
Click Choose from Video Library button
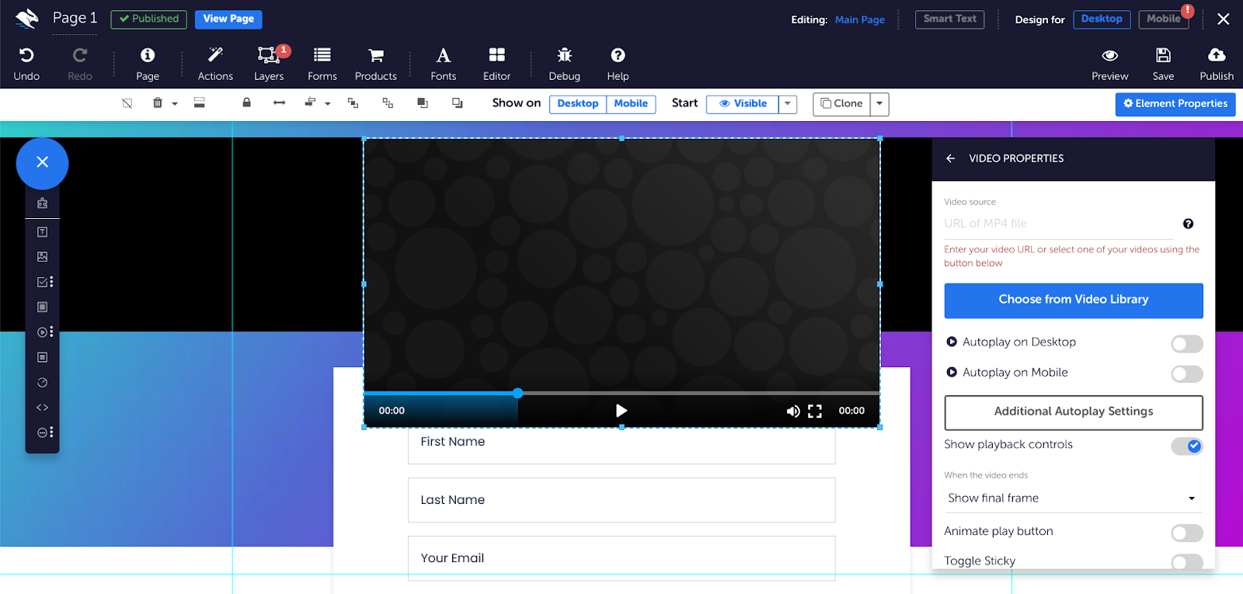tap(1073, 300)
